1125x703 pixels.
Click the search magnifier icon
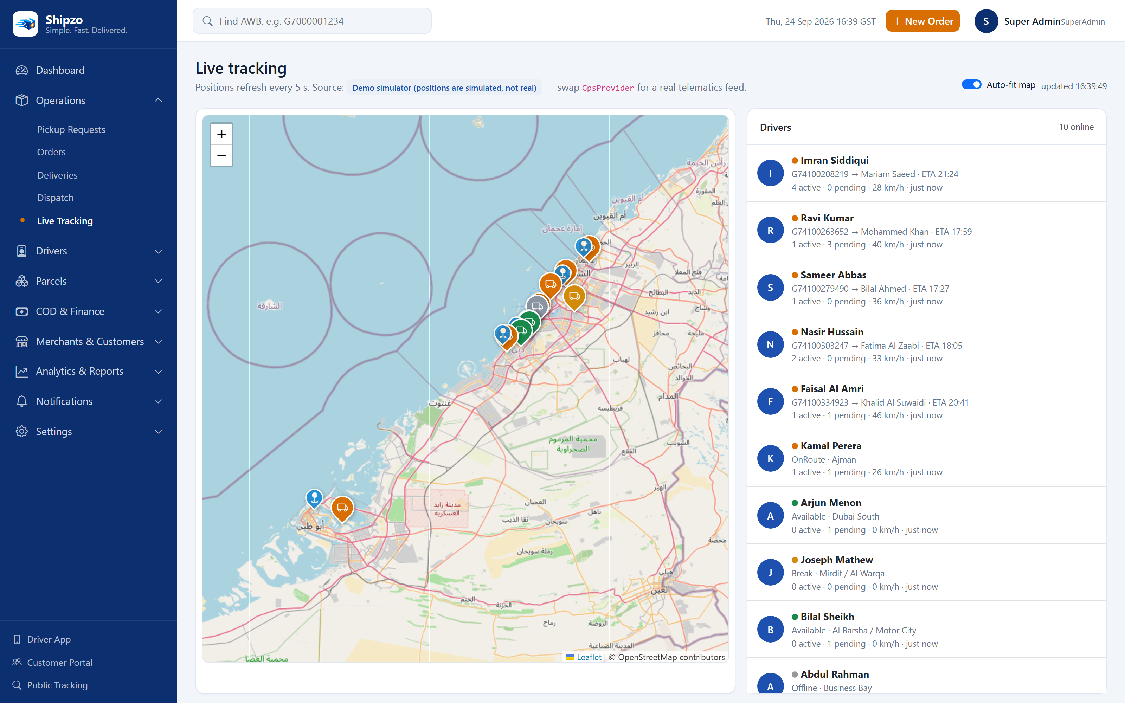click(207, 21)
